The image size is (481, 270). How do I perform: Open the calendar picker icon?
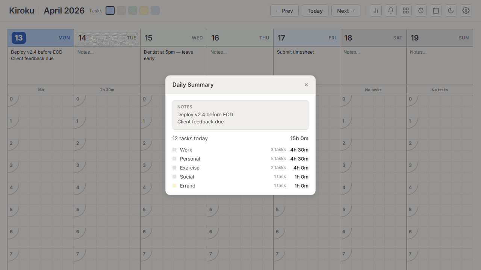click(436, 10)
